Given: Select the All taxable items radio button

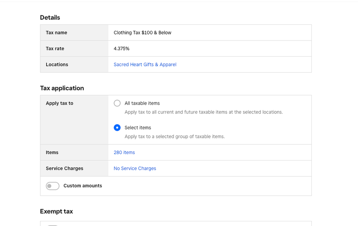Looking at the screenshot, I should [117, 103].
